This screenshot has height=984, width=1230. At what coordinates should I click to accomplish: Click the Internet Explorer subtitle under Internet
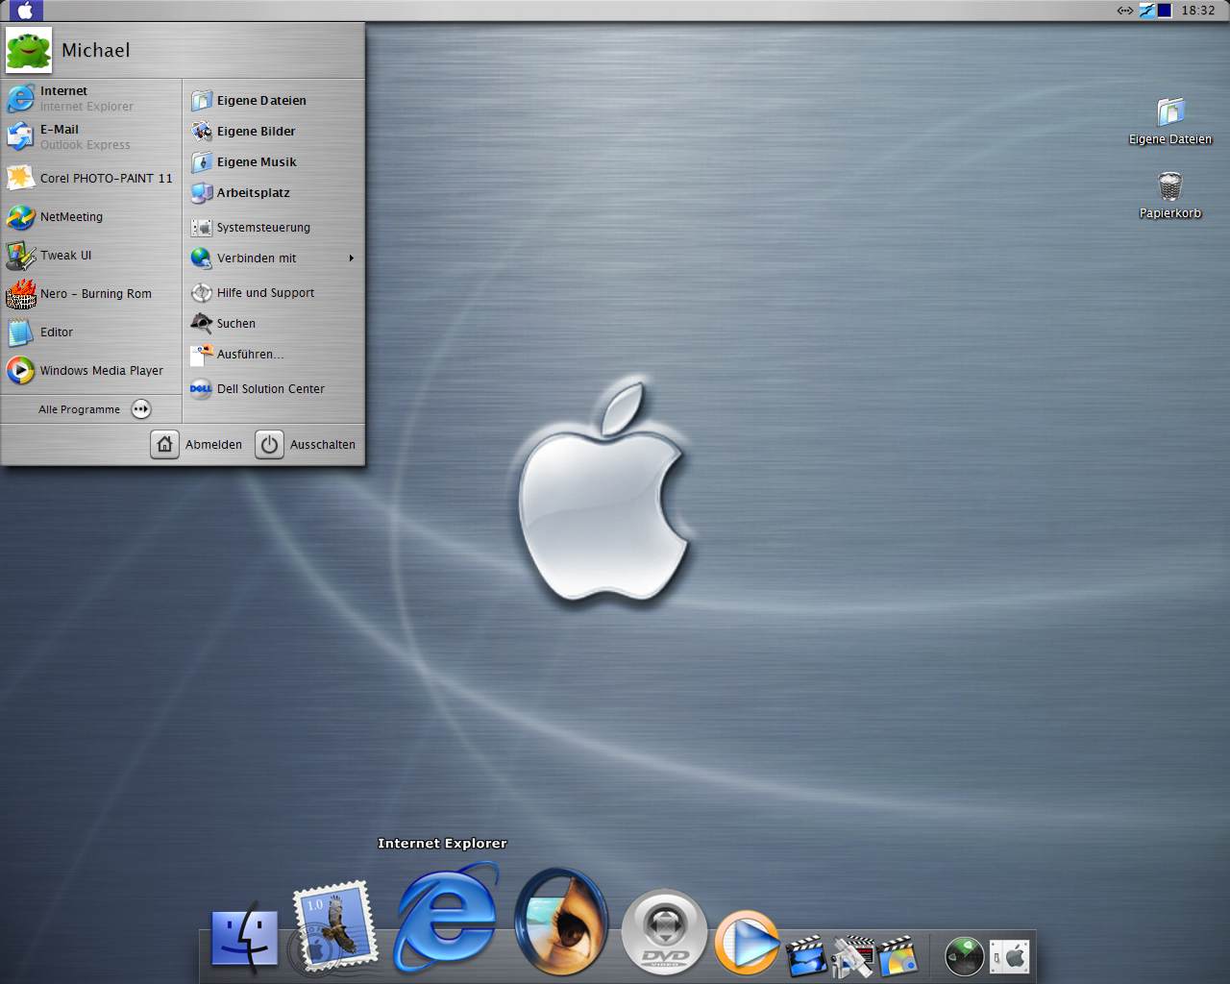[x=86, y=107]
